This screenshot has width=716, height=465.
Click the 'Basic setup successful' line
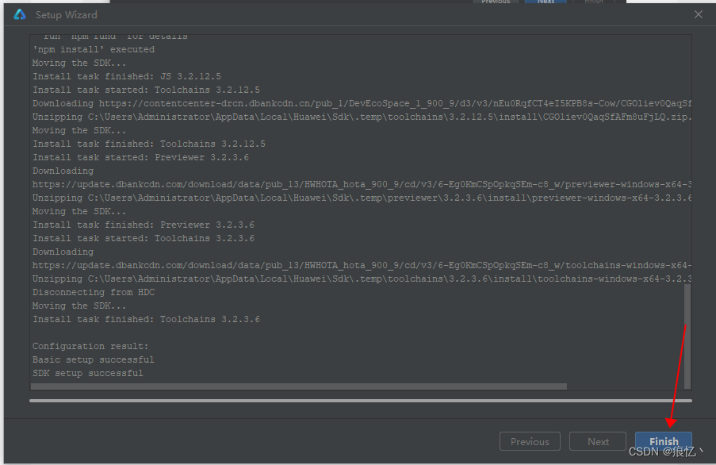point(93,359)
